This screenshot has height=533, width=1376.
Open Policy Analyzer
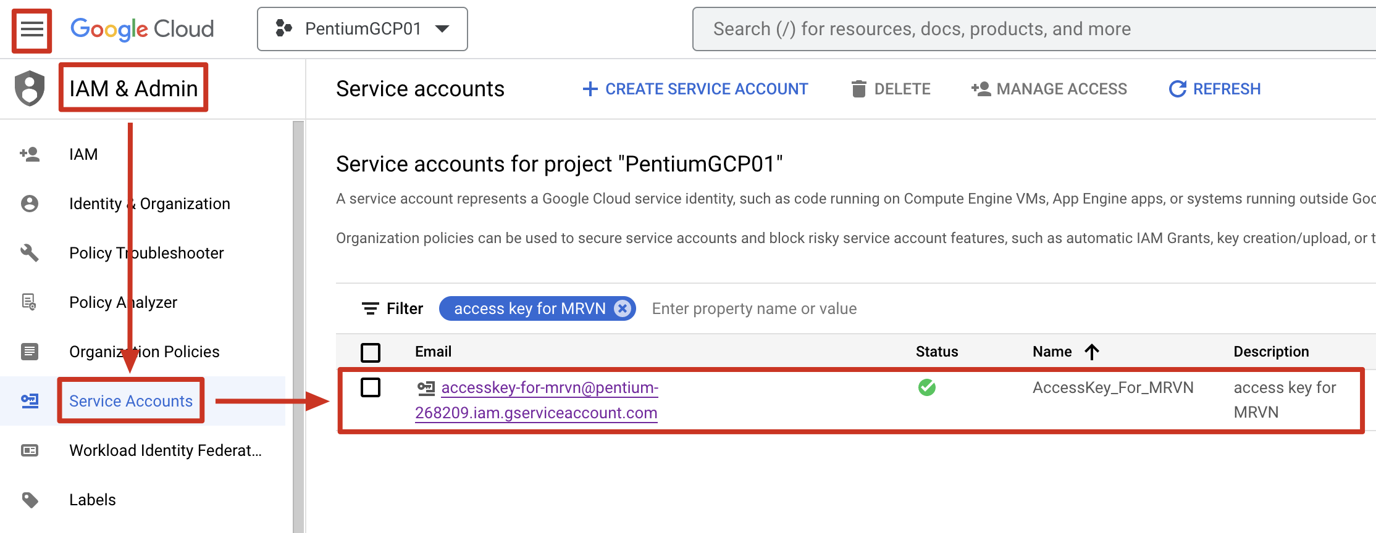point(123,302)
